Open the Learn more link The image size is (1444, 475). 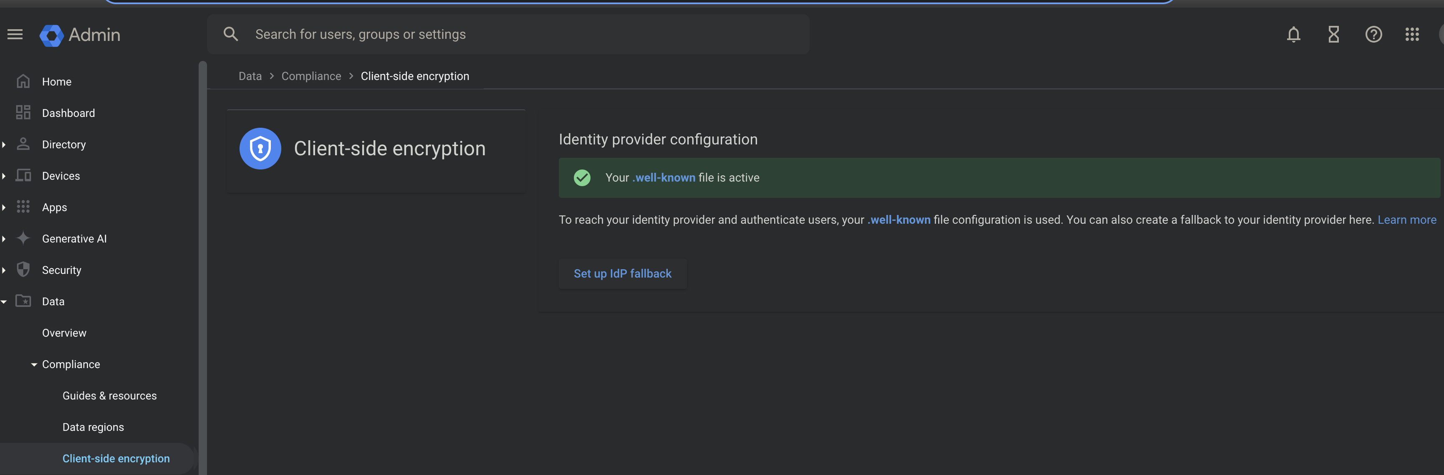tap(1407, 220)
